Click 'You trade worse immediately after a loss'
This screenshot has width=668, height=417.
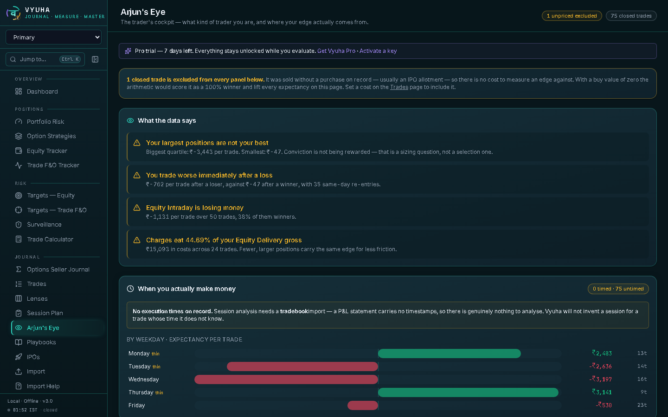tap(209, 175)
